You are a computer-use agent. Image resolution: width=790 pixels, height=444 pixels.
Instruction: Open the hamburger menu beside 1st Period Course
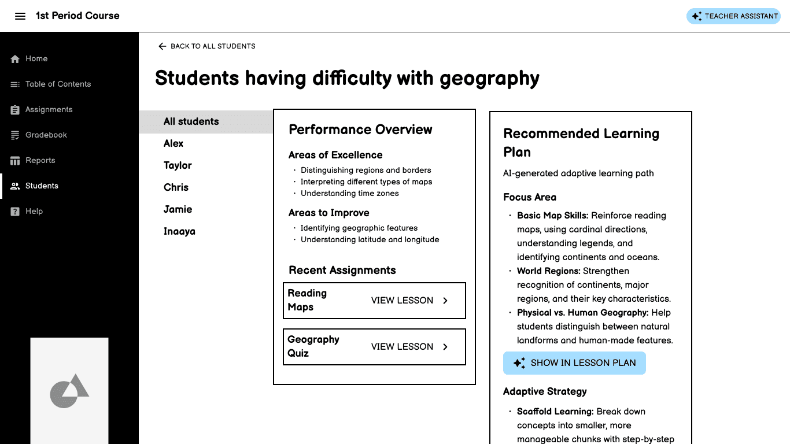click(x=20, y=16)
